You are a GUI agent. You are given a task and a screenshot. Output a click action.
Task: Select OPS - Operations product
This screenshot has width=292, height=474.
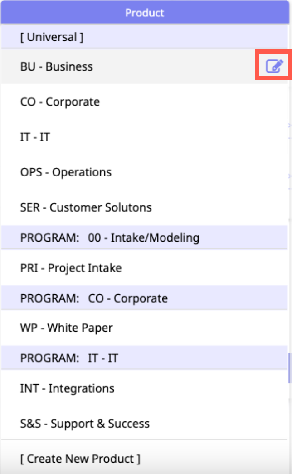click(x=66, y=172)
